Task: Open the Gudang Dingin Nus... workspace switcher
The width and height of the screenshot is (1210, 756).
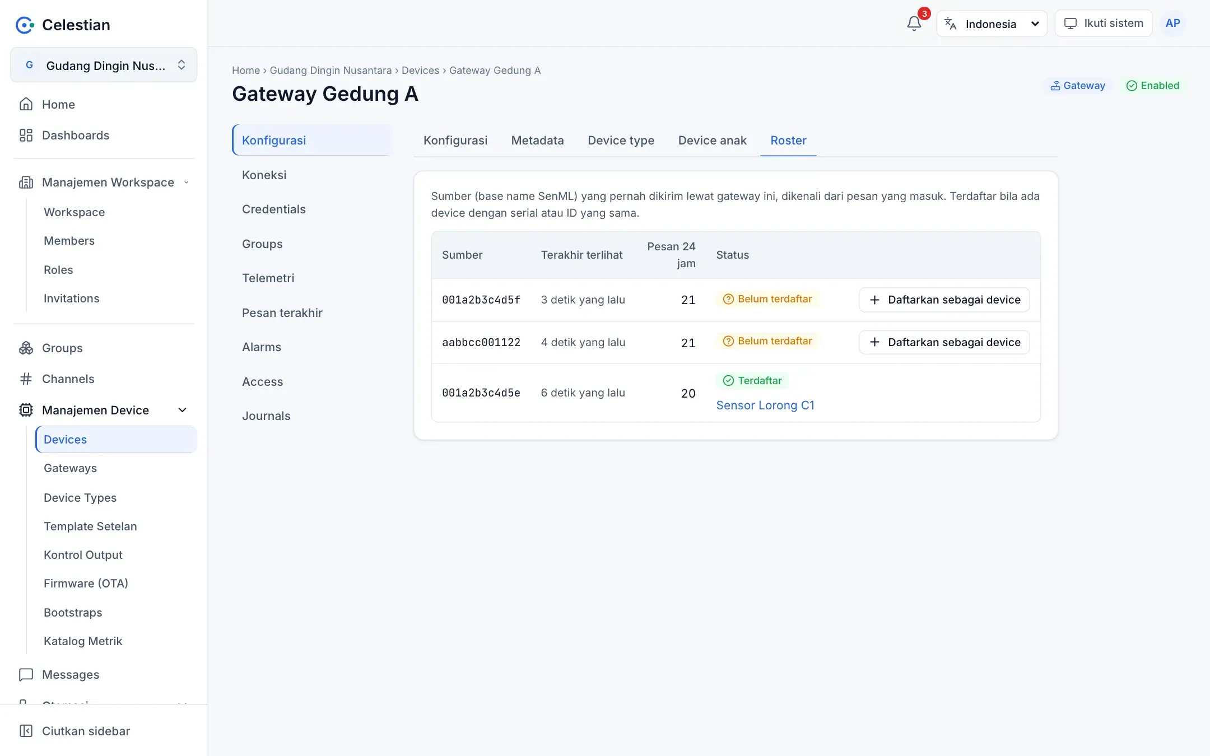Action: 104,65
